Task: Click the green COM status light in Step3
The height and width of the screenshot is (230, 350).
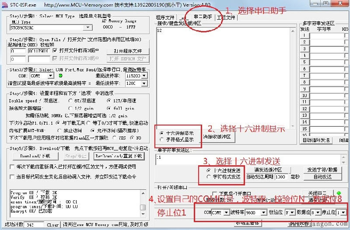Action: (60, 76)
